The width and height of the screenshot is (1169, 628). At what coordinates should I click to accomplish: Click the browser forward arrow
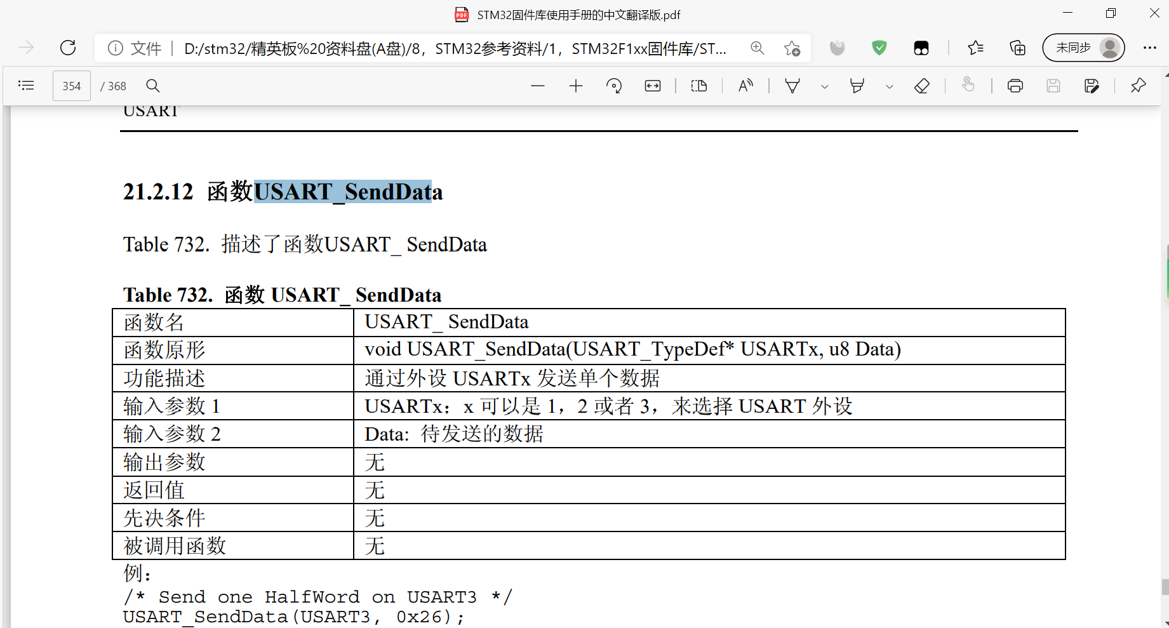tap(26, 48)
